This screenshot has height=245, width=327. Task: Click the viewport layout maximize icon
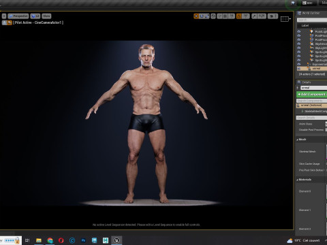point(284,19)
